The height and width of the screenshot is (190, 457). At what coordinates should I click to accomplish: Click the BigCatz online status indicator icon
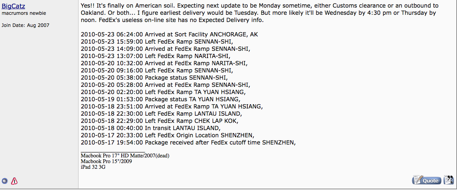[x=5, y=181]
